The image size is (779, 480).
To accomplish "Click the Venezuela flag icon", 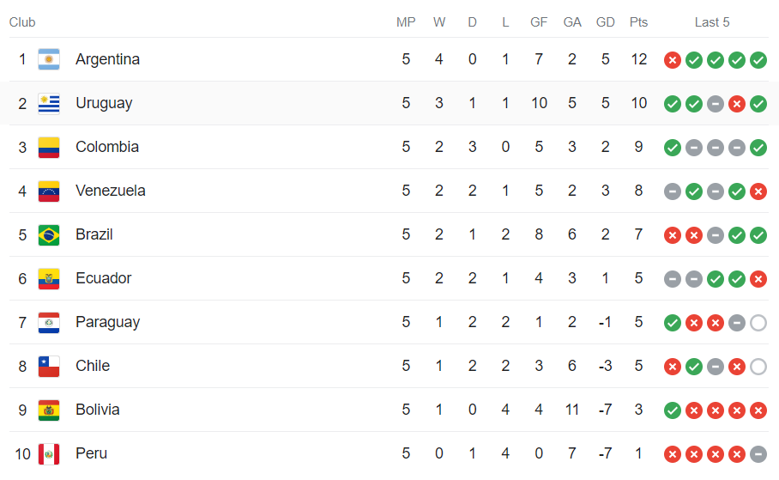I will pyautogui.click(x=49, y=191).
